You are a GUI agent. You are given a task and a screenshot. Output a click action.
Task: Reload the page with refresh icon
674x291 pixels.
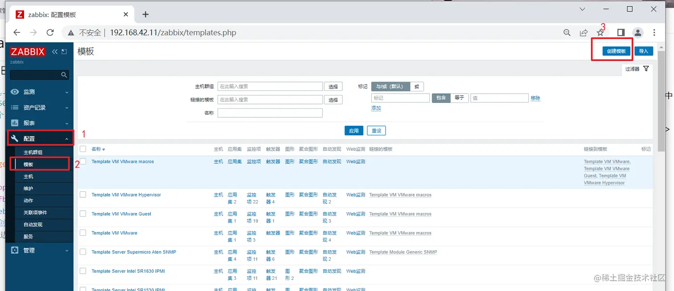[x=50, y=33]
